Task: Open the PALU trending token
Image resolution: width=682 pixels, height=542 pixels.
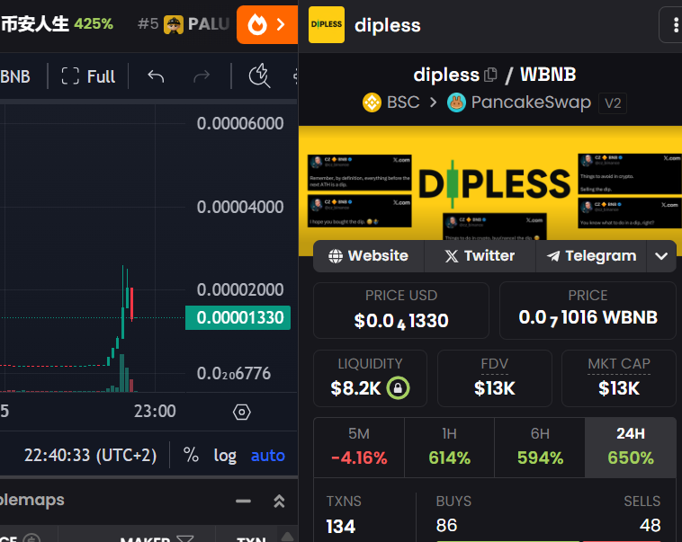Action: click(184, 24)
